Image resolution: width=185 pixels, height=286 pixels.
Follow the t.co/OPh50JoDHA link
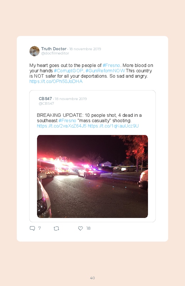(56, 81)
